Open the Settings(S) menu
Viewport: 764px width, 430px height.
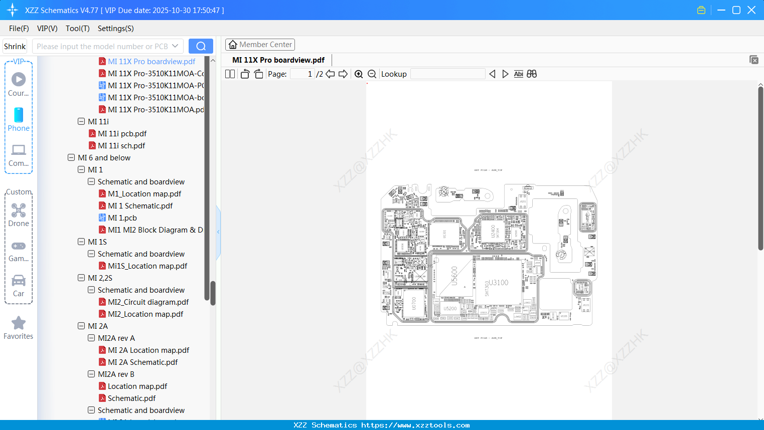[116, 29]
